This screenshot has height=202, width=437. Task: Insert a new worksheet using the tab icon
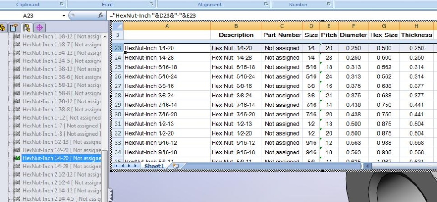(175, 166)
